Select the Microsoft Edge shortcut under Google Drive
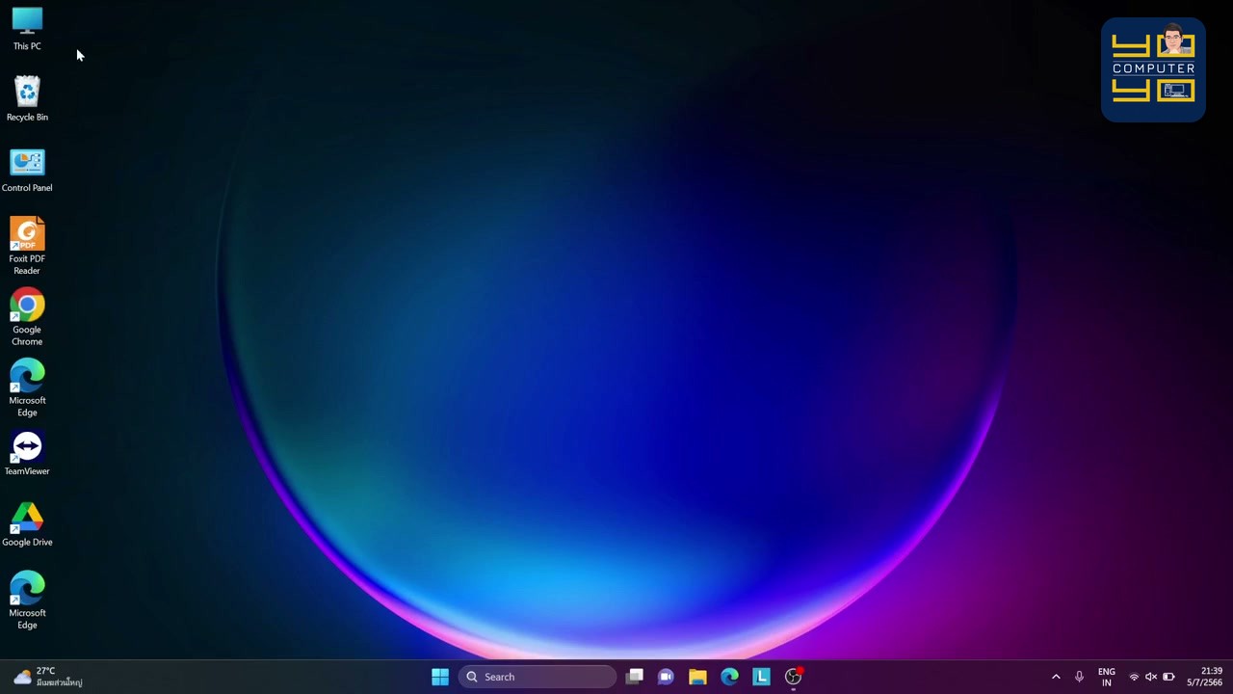Image resolution: width=1233 pixels, height=694 pixels. (x=27, y=601)
